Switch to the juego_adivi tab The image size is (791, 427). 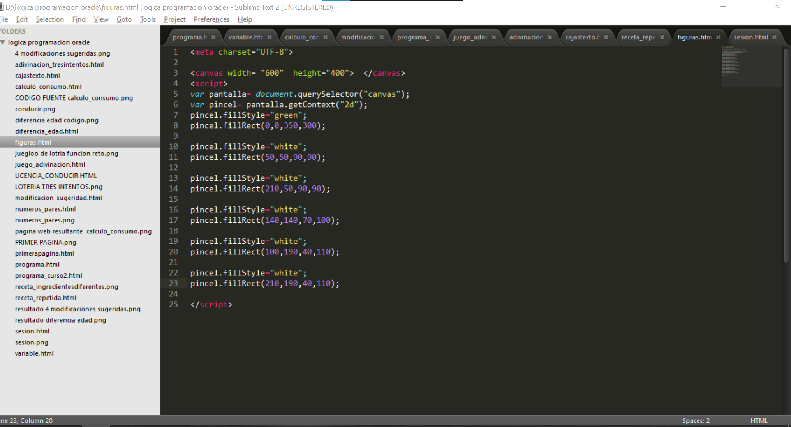(470, 37)
